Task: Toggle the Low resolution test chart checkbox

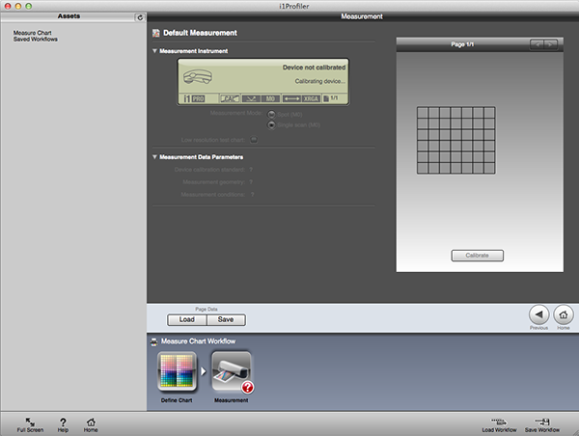Action: [x=254, y=140]
